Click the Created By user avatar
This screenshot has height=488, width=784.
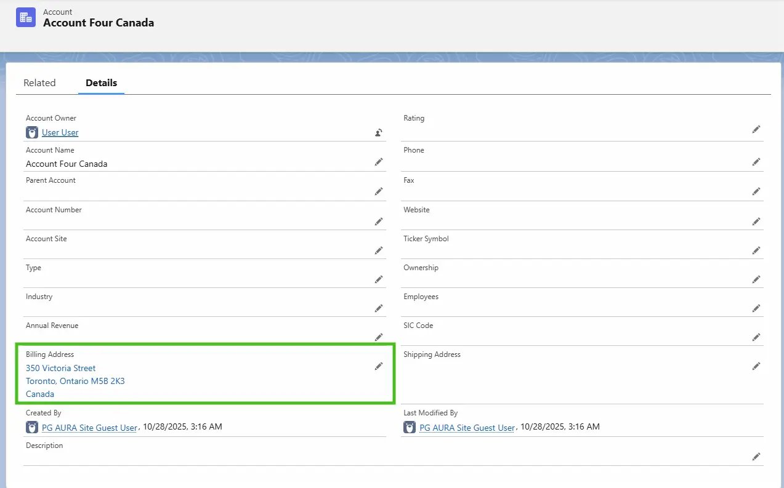[x=32, y=427]
